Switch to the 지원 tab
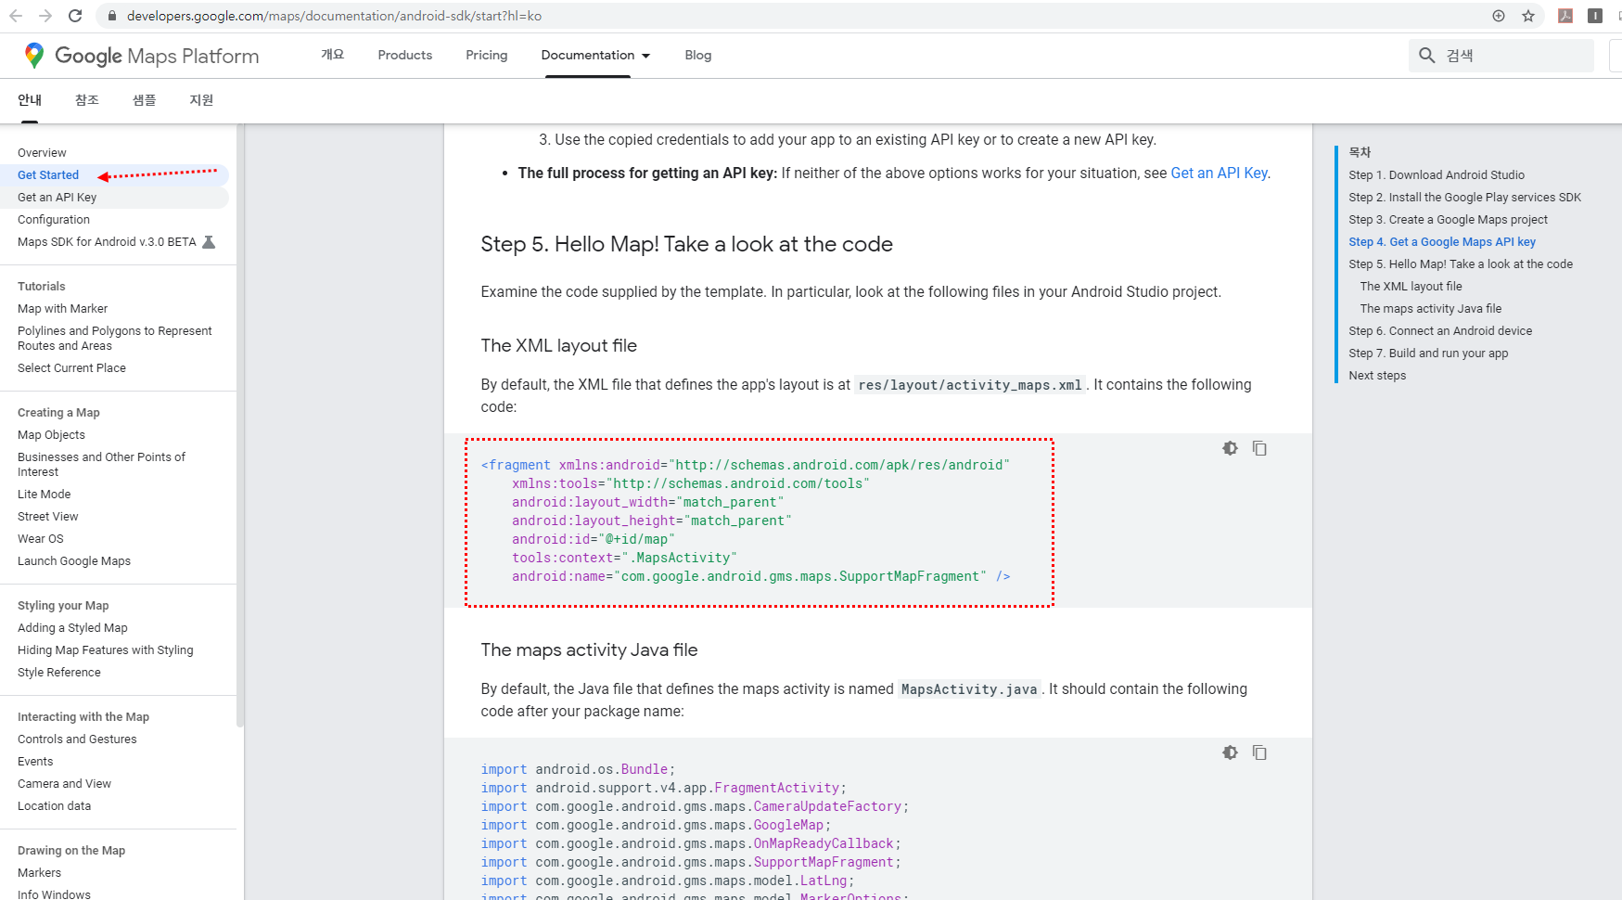Screen dimensions: 1622x900 tap(201, 100)
